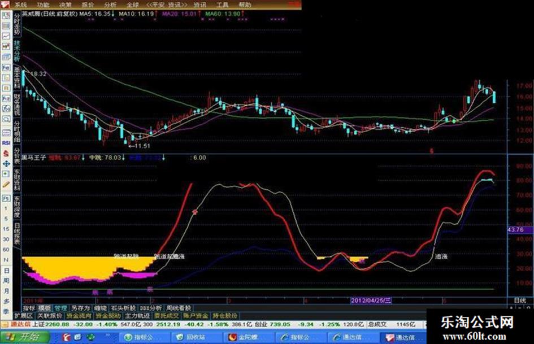534x344 pixels.
Task: Open the 系统 menu
Action: (x=21, y=4)
